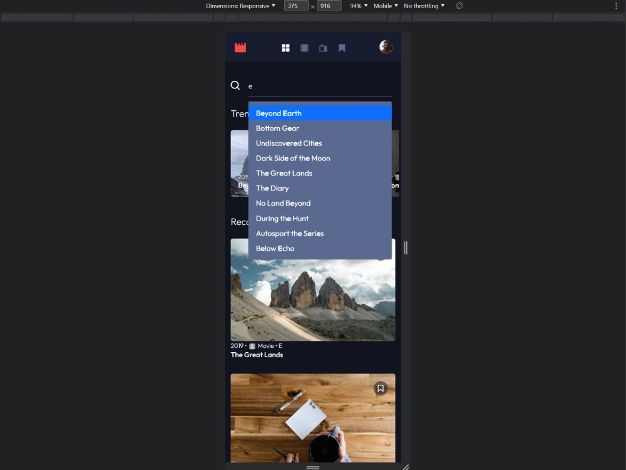Grab the right-side viewport resize handle
Screen dimensions: 626x470
click(x=406, y=248)
